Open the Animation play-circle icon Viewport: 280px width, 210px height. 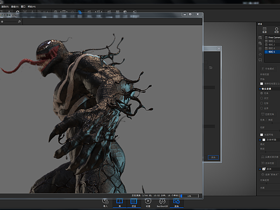click(148, 201)
